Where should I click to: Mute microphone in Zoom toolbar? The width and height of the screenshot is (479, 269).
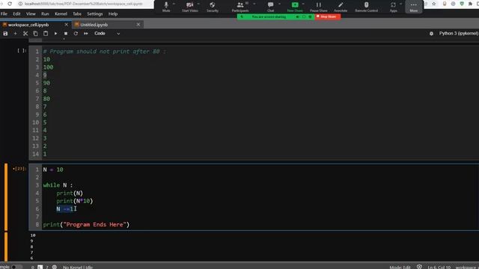point(166,7)
